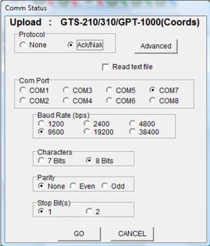210x246 pixels.
Task: Select the 19200 baud rate option
Action: click(x=87, y=132)
